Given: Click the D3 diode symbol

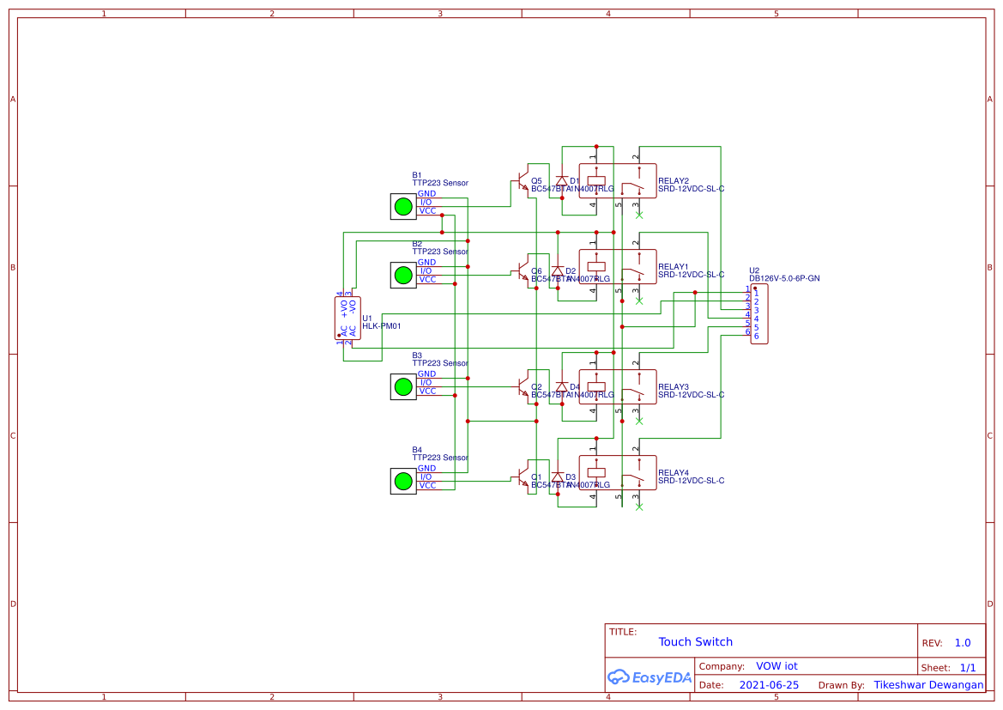Looking at the screenshot, I should 558,476.
